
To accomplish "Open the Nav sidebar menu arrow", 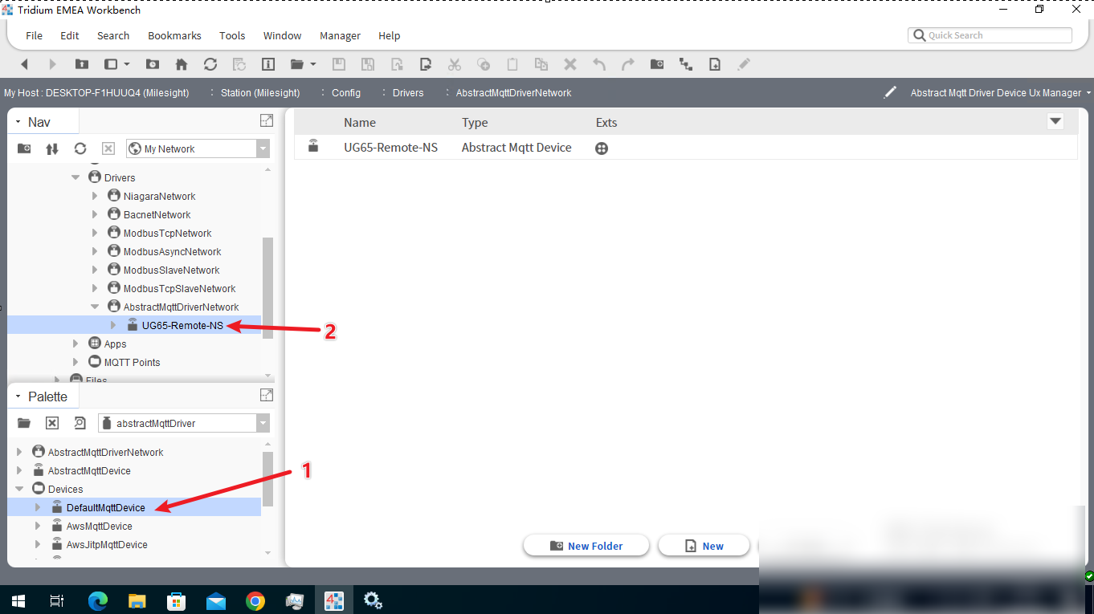I will click(18, 122).
